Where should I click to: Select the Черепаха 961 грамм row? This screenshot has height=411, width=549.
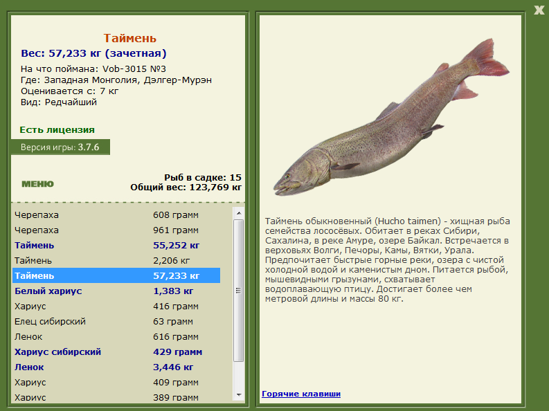(116, 230)
